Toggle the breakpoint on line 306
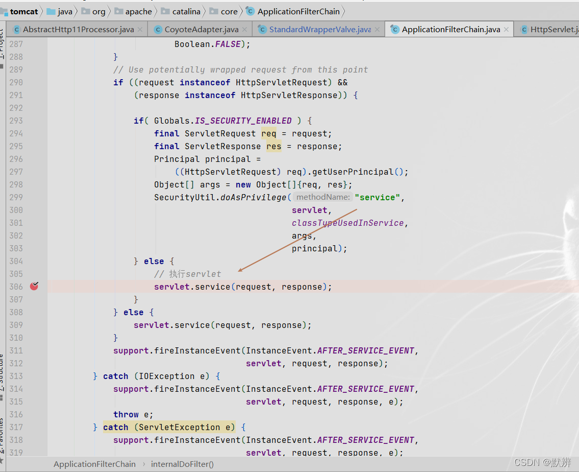The height and width of the screenshot is (472, 579). 34,286
